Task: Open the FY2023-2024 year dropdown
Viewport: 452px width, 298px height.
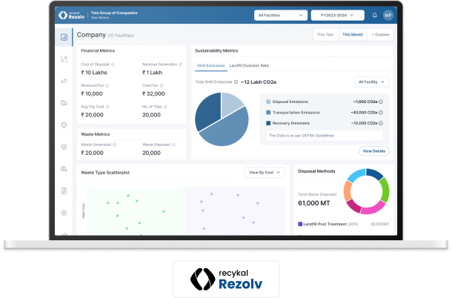Action: (x=338, y=16)
